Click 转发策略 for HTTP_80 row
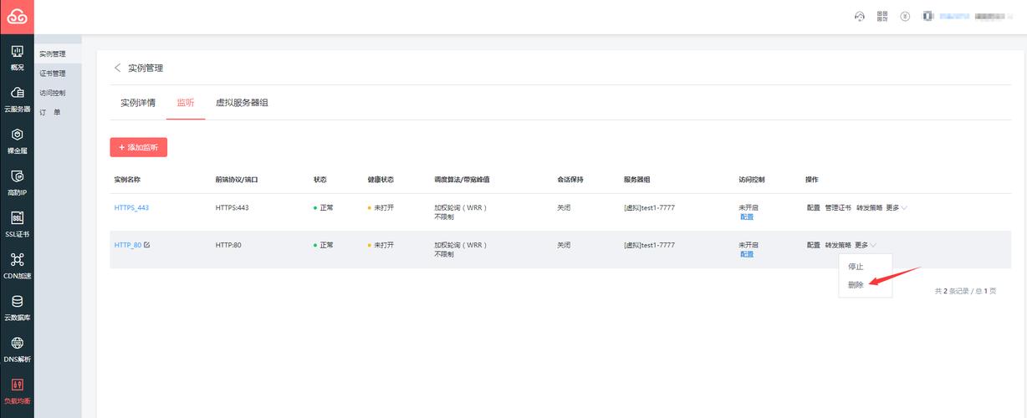 click(838, 245)
